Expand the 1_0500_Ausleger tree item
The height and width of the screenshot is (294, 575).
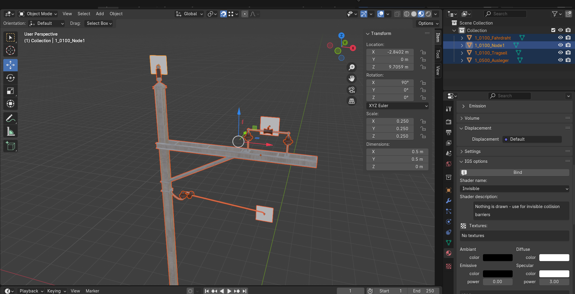(462, 60)
